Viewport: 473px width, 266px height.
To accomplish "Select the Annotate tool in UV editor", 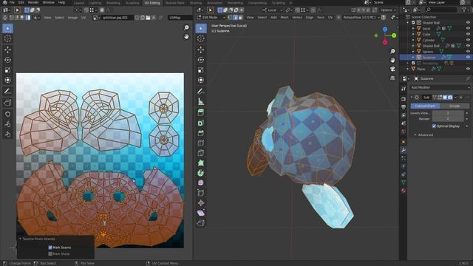I will [x=8, y=91].
